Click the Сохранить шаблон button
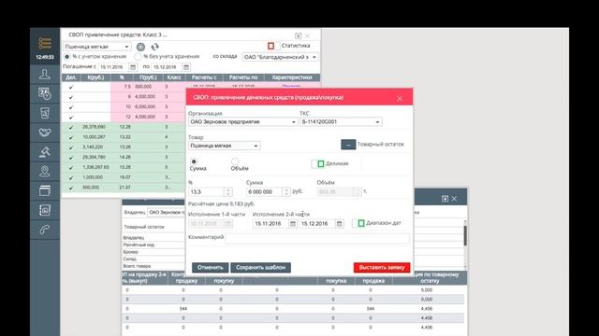 pos(260,268)
